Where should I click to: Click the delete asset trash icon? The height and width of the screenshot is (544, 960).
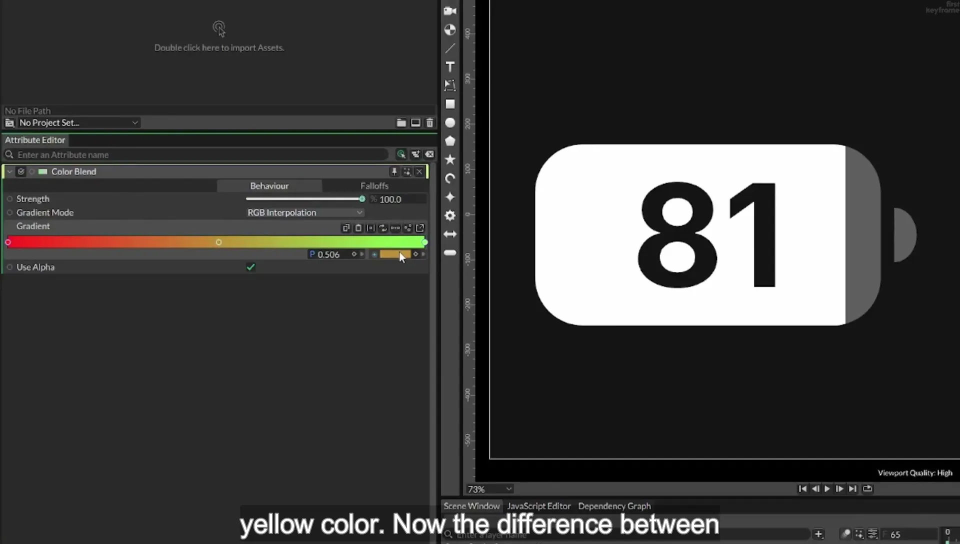click(x=429, y=122)
